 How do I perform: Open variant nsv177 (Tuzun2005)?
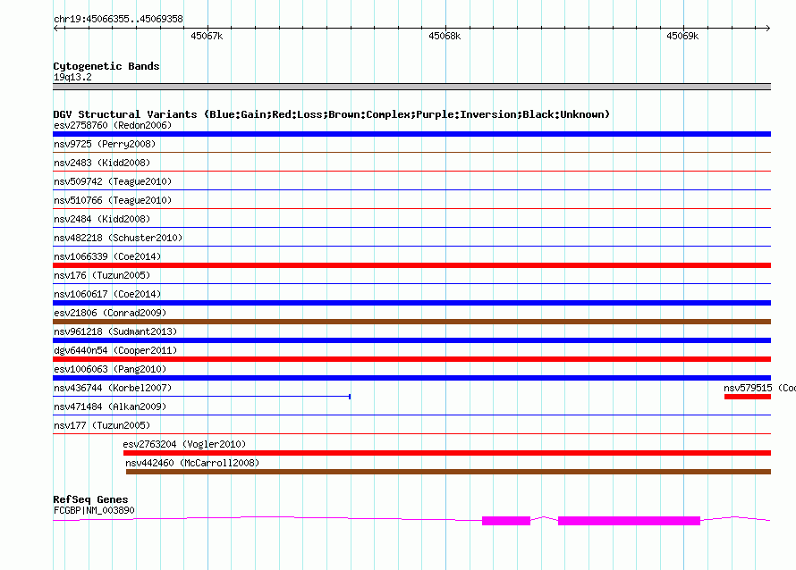point(102,425)
